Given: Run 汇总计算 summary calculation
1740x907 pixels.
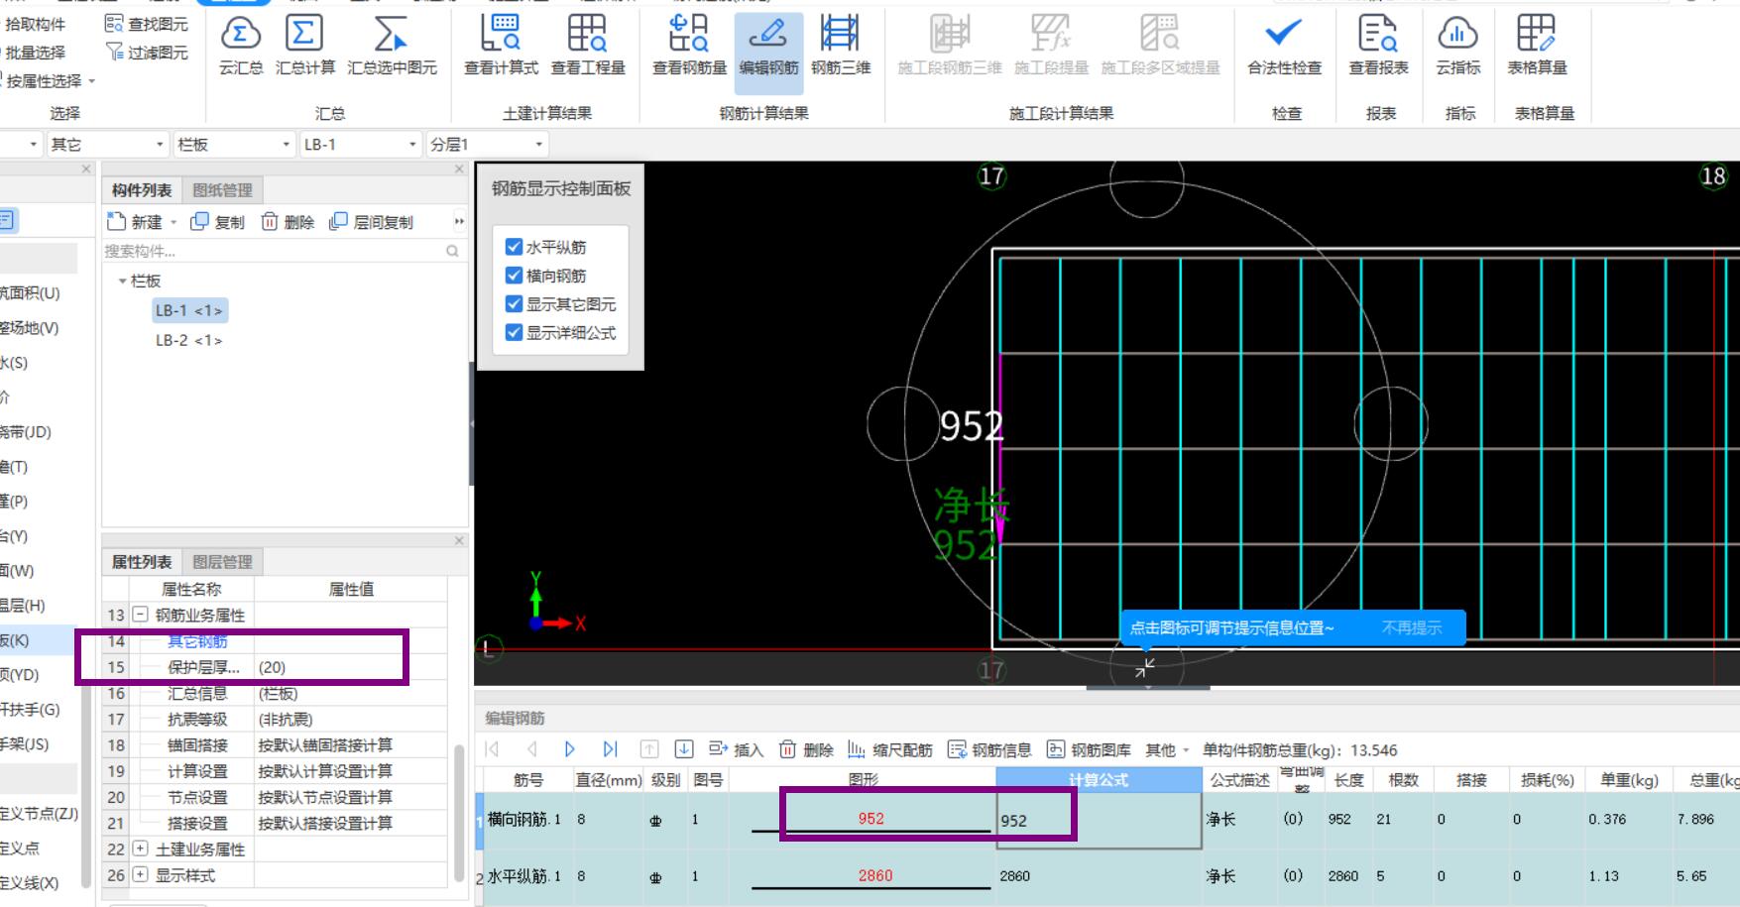Looking at the screenshot, I should coord(304,46).
